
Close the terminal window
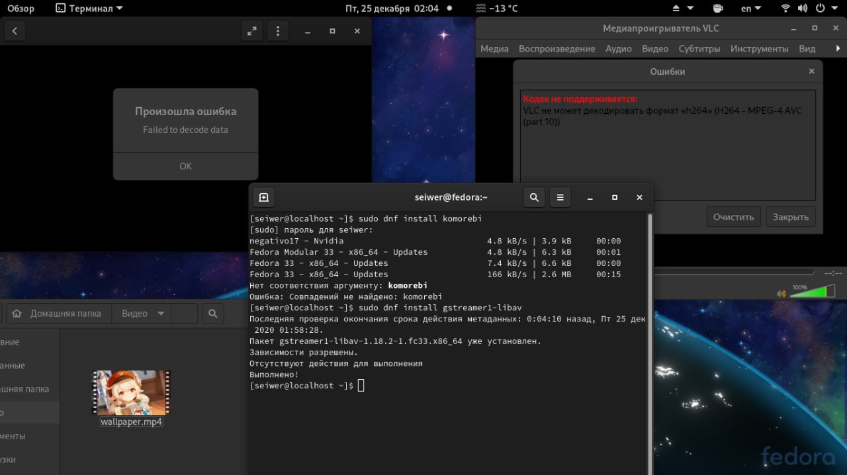click(639, 197)
